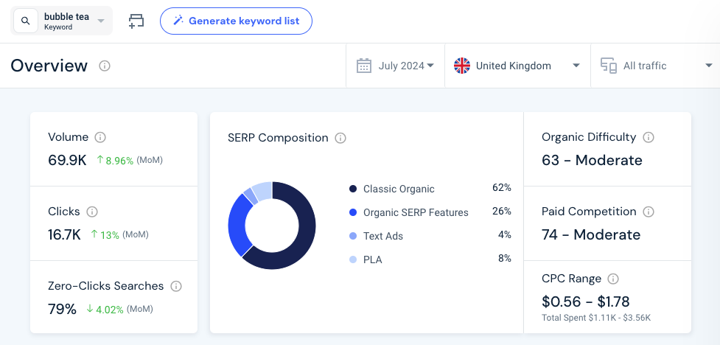Image resolution: width=720 pixels, height=345 pixels.
Task: Click the Organic Difficulty info icon
Action: [x=649, y=137]
